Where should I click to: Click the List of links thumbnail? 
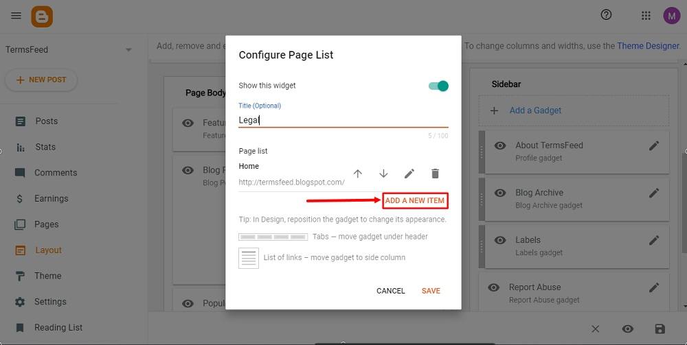(249, 258)
